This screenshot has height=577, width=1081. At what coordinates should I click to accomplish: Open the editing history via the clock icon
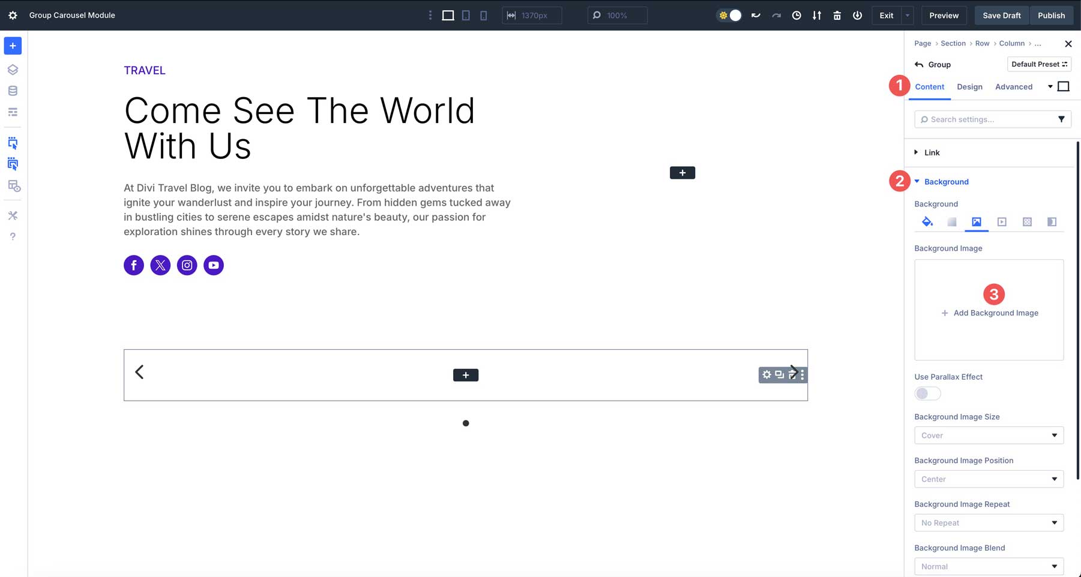pyautogui.click(x=796, y=15)
